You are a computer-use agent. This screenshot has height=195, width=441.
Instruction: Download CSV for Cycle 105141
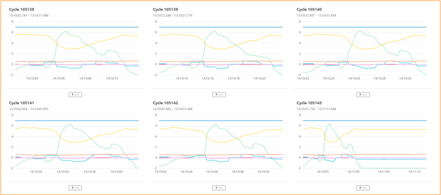click(75, 188)
